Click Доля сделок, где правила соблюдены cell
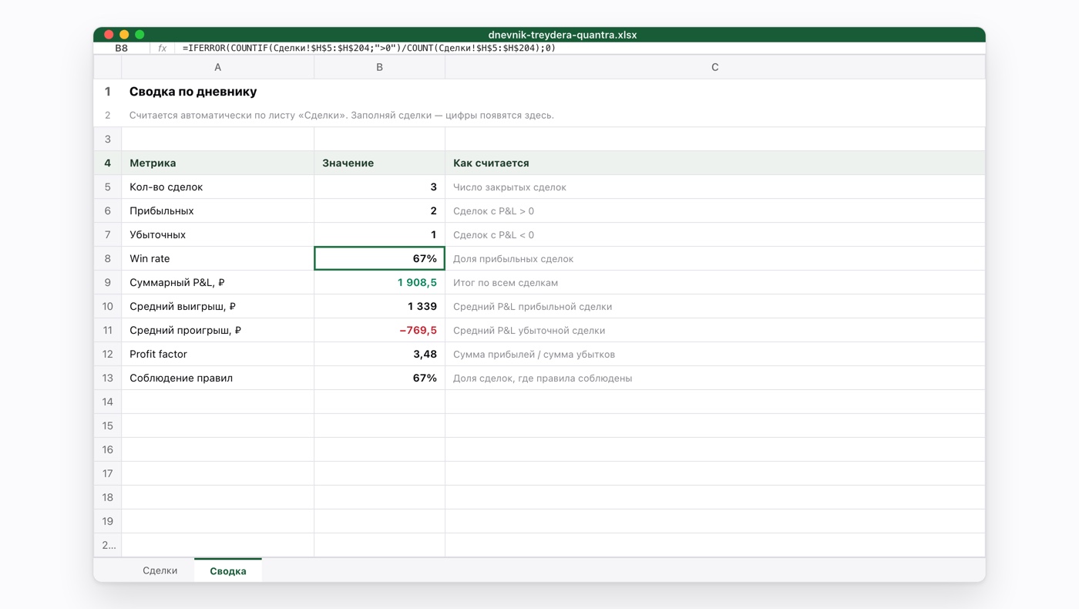Viewport: 1079px width, 609px height. tap(714, 378)
